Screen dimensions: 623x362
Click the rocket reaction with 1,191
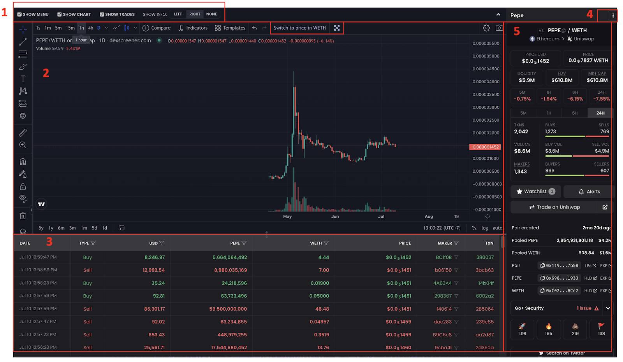pos(522,329)
